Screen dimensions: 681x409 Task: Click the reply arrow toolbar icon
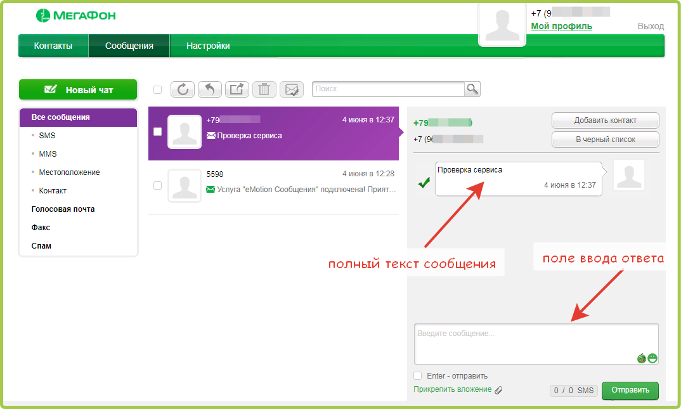pyautogui.click(x=210, y=89)
